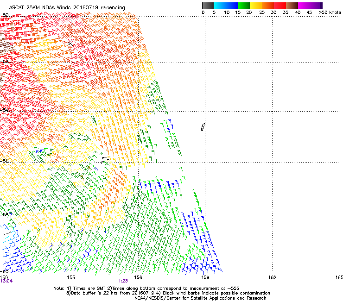343x301 pixels.
Task: Click the orange 25-30 knots legend swatch
Action: pos(268,6)
